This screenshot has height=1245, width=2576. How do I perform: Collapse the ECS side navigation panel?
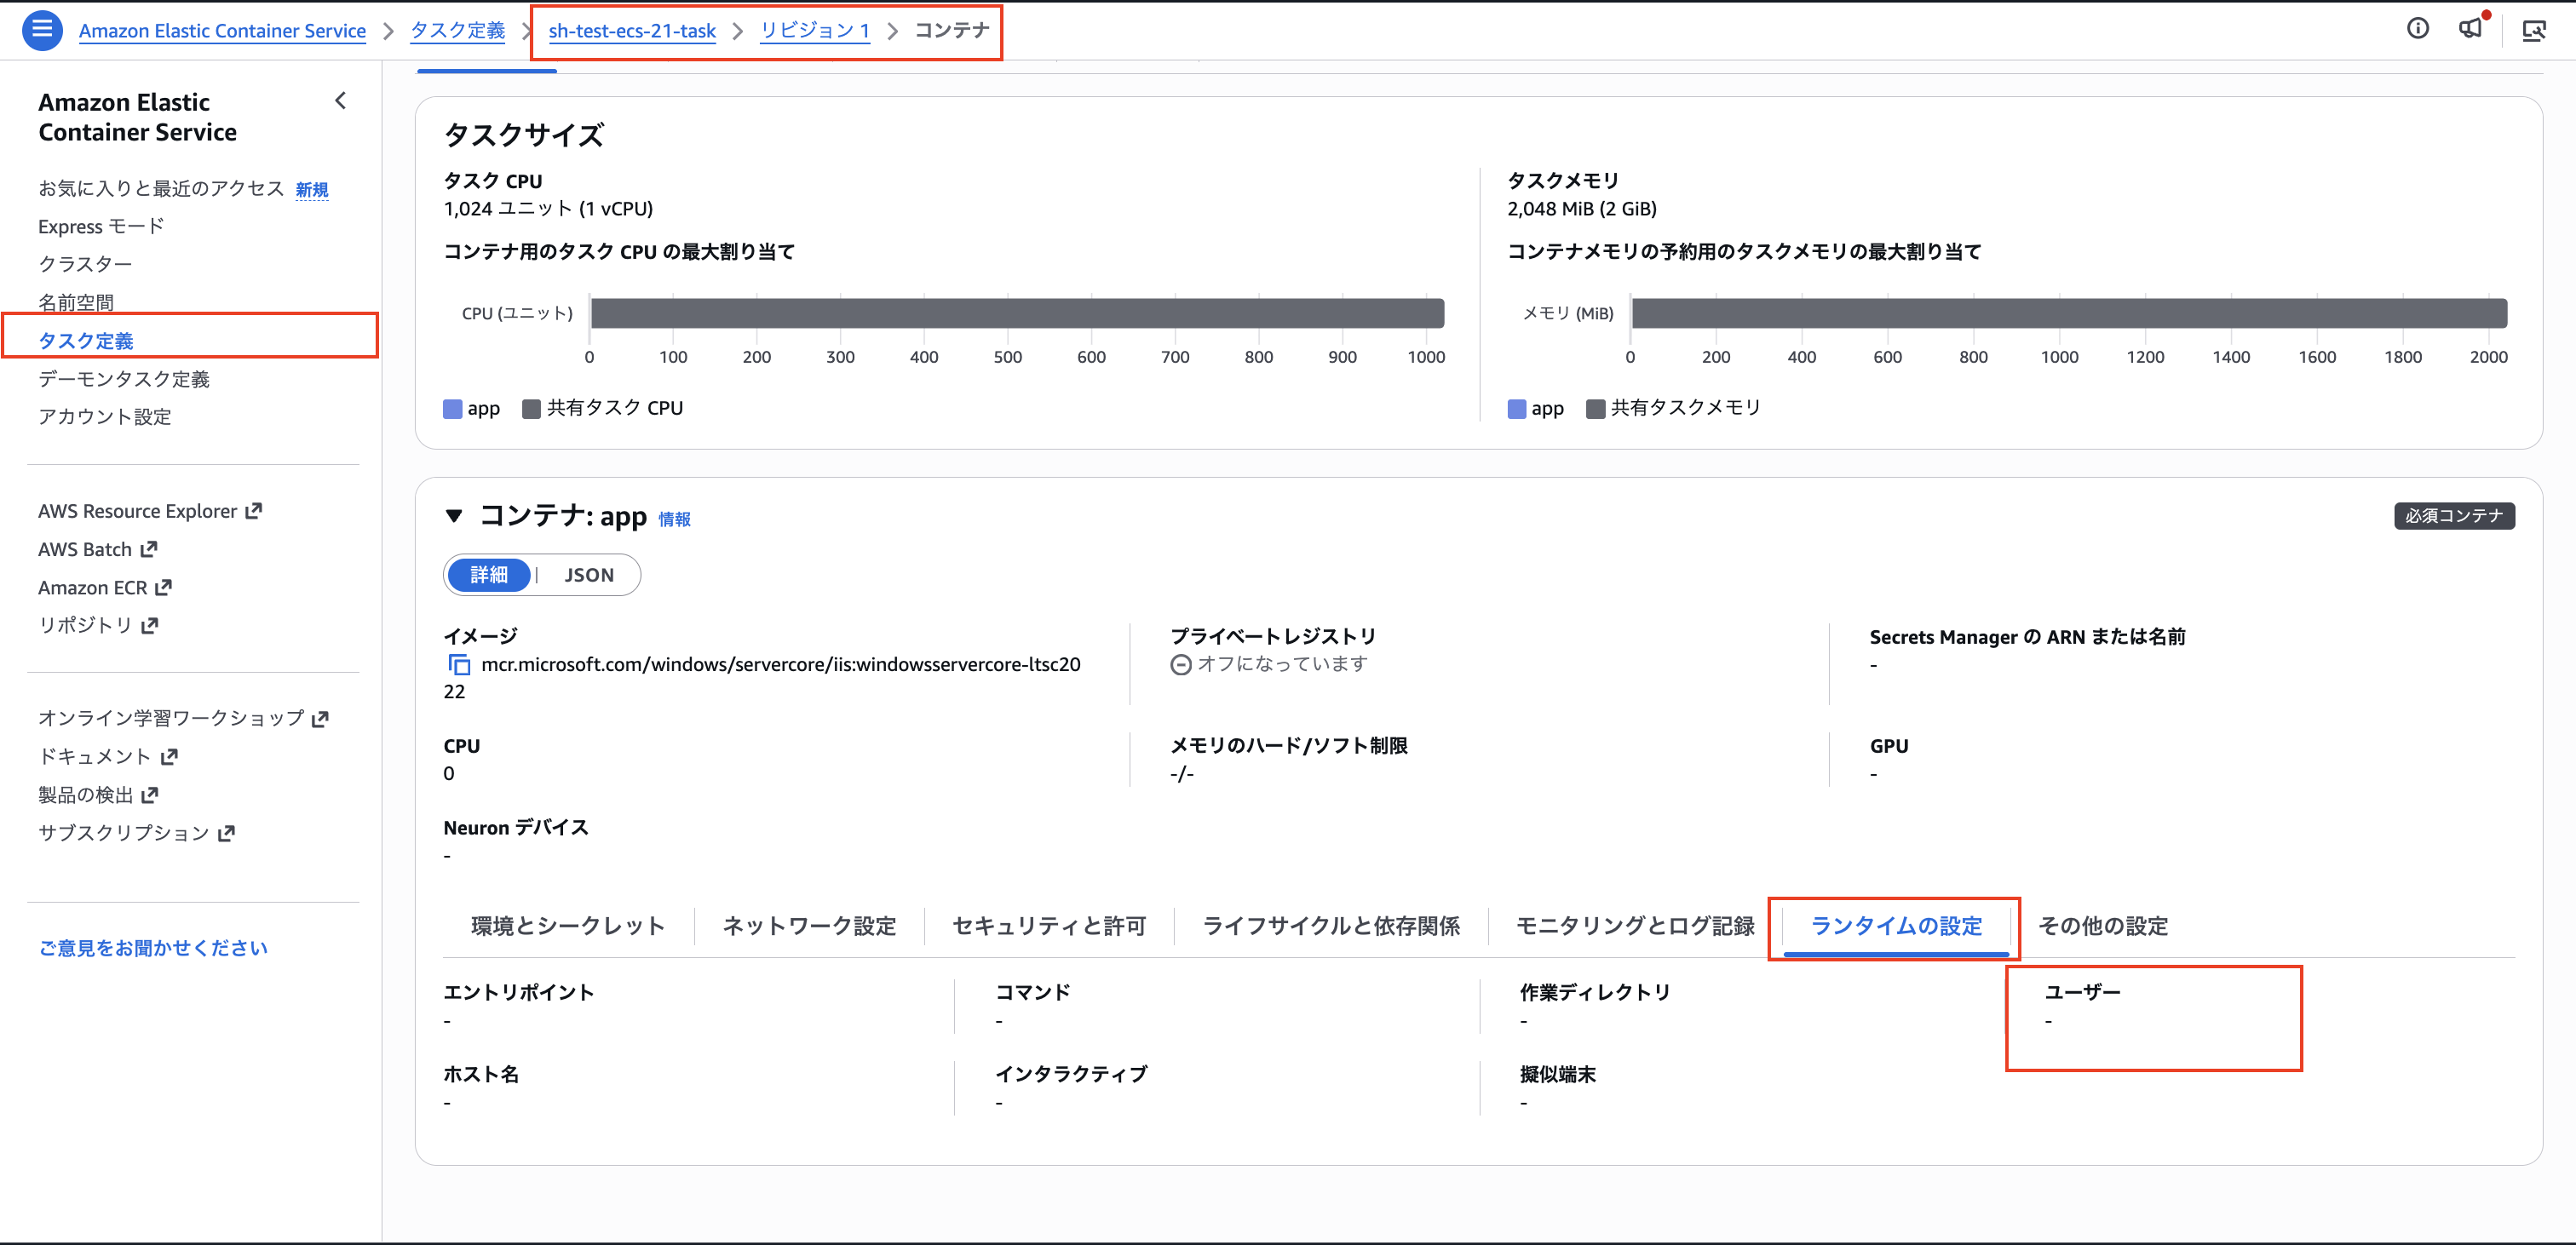pyautogui.click(x=340, y=101)
